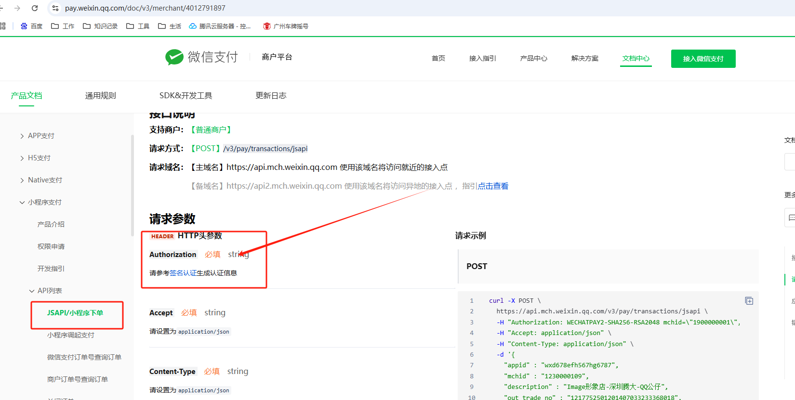
Task: Click the curl -X POST code line
Action: 515,301
